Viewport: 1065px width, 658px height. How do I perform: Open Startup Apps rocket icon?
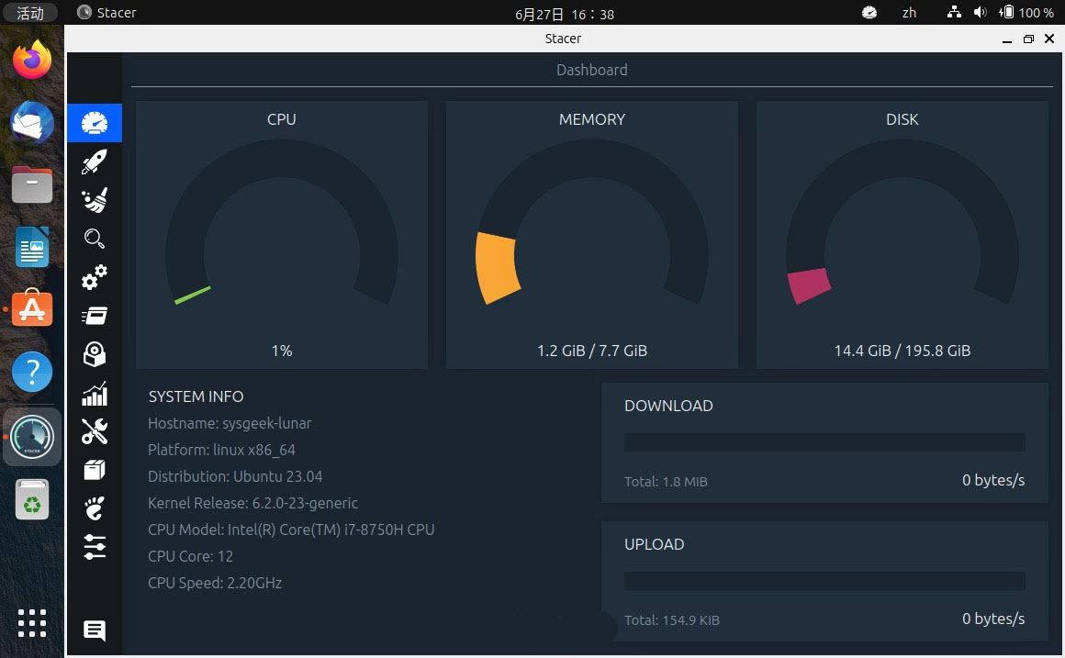(95, 162)
